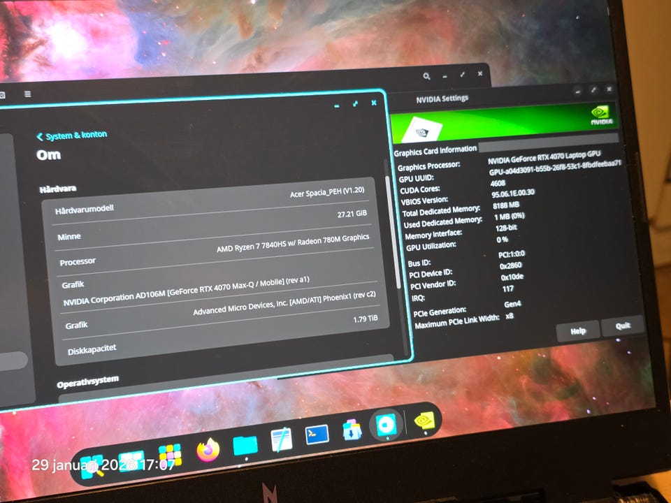Screen dimensions: 671x503
Task: Click the AMD Ryzen 7 7840HS processor value
Action: tap(293, 242)
